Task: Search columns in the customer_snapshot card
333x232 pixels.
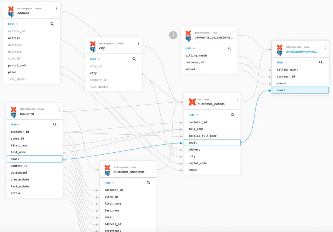Action: pos(148,183)
